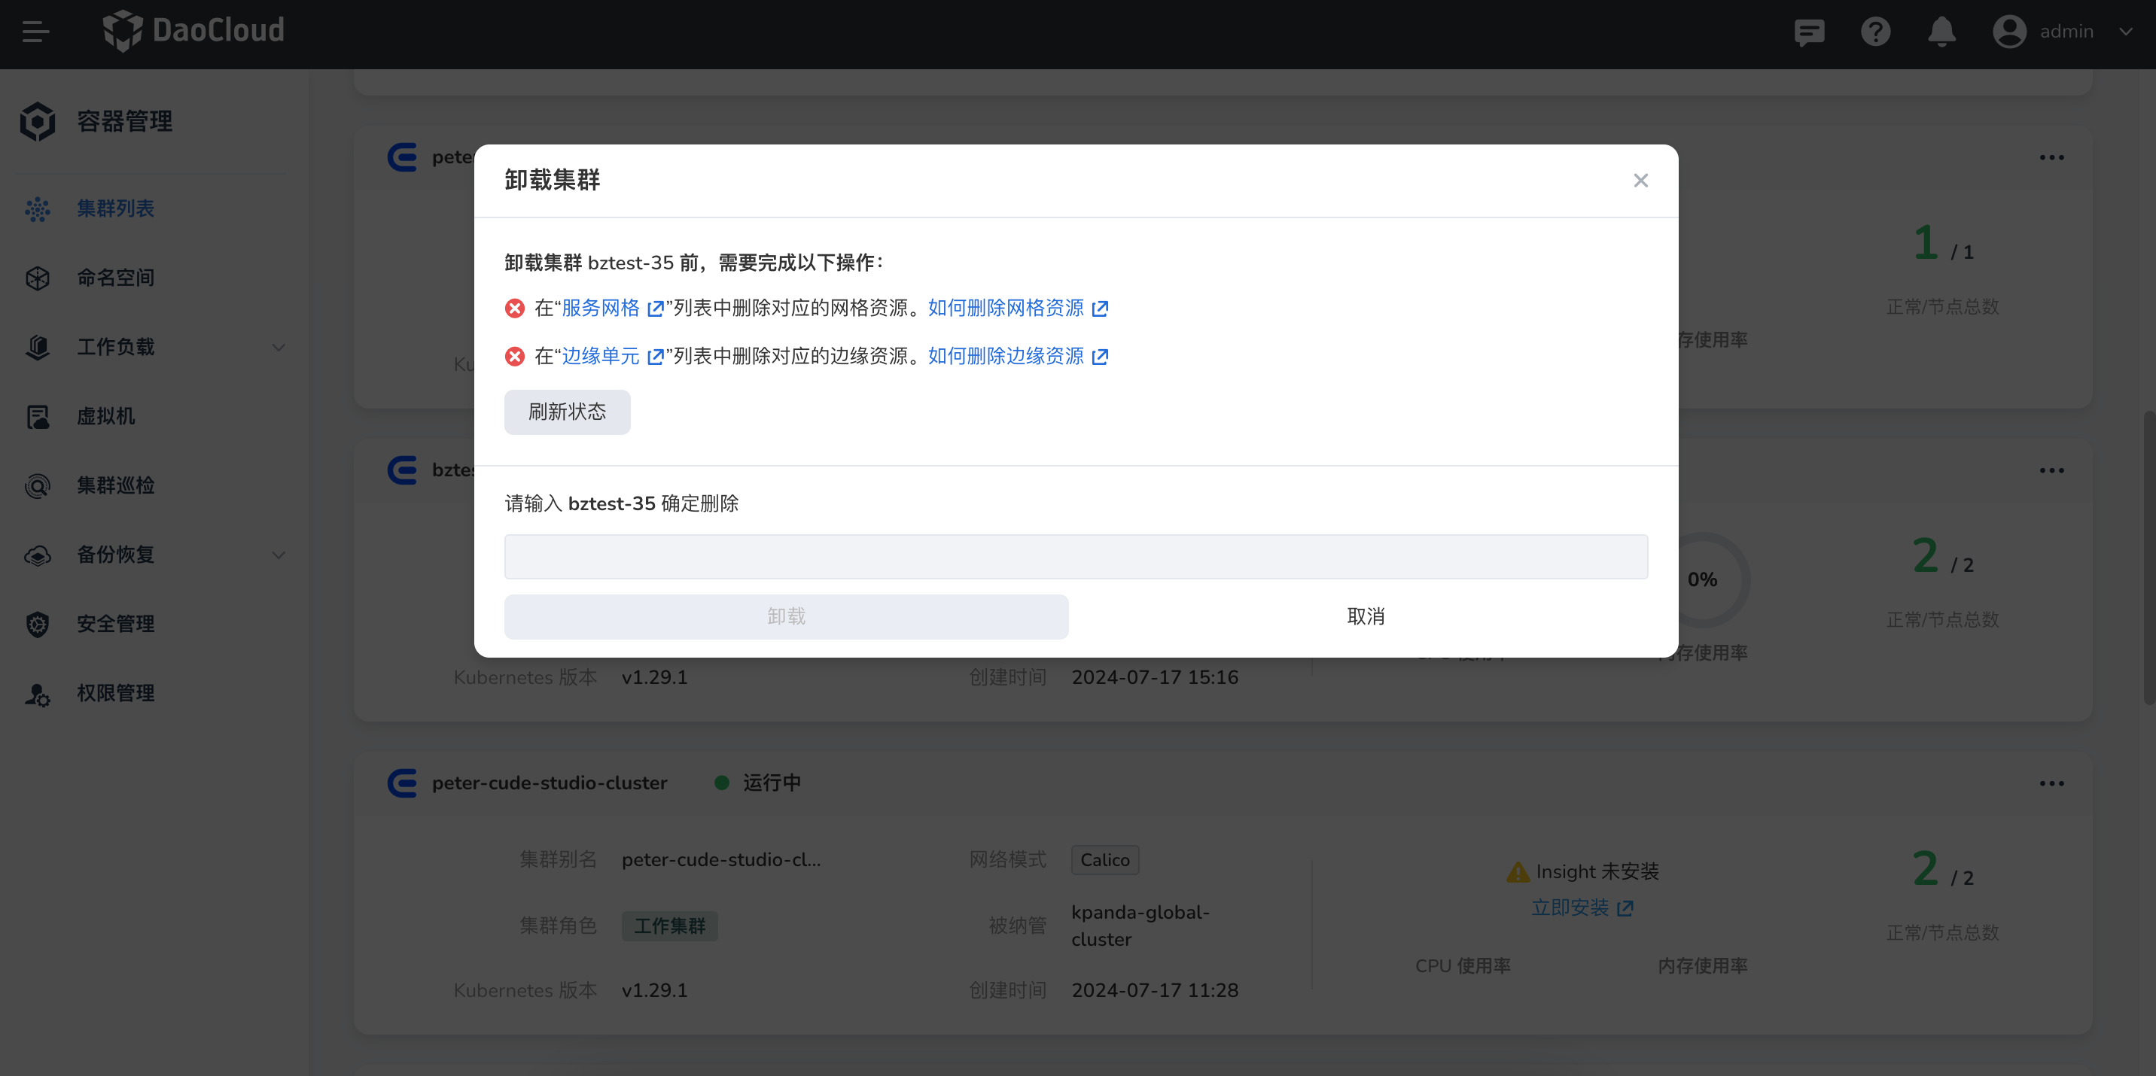Click the 刷新状态 button in the dialog
This screenshot has height=1076, width=2156.
pyautogui.click(x=567, y=412)
